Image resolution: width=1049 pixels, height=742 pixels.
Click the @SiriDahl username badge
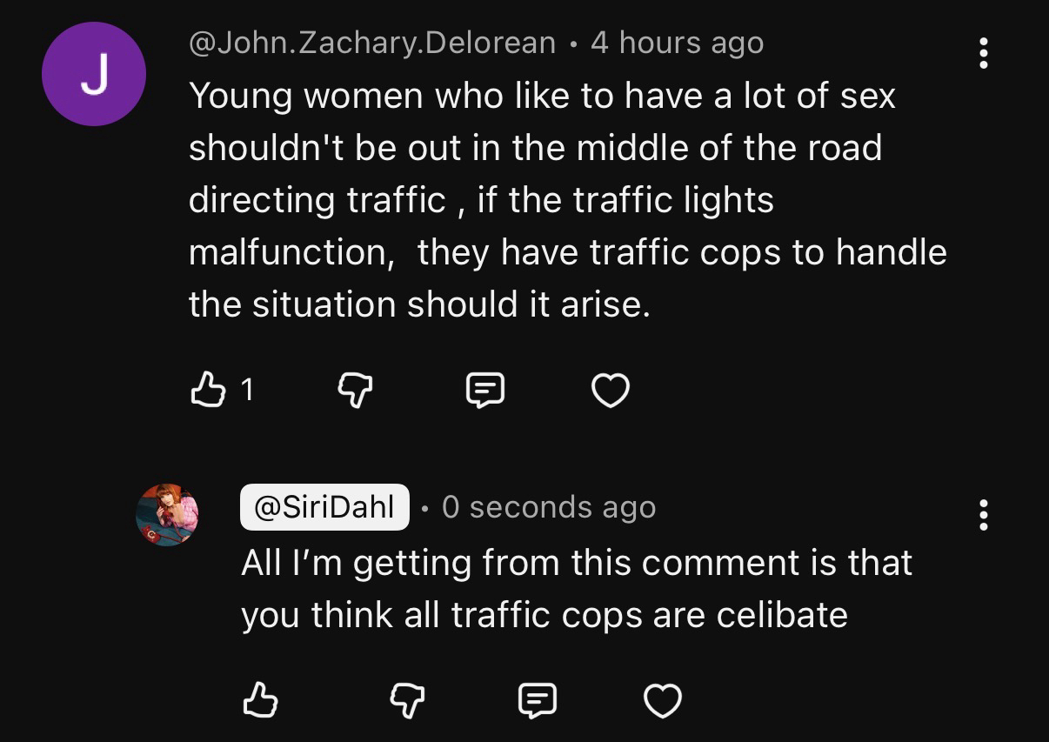[324, 506]
